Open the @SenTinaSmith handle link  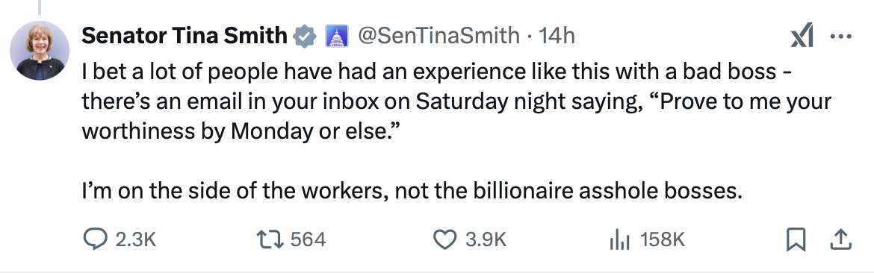[x=438, y=36]
